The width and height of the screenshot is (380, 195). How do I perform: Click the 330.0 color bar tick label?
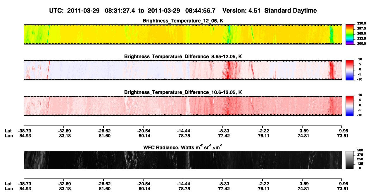[x=362, y=23]
